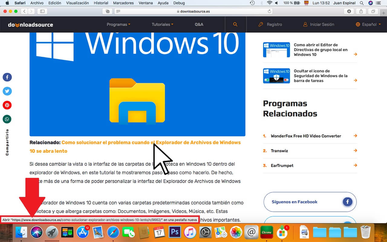Click Síguenos en Facebook button
Viewport: 387px width, 242px height.
click(x=310, y=202)
